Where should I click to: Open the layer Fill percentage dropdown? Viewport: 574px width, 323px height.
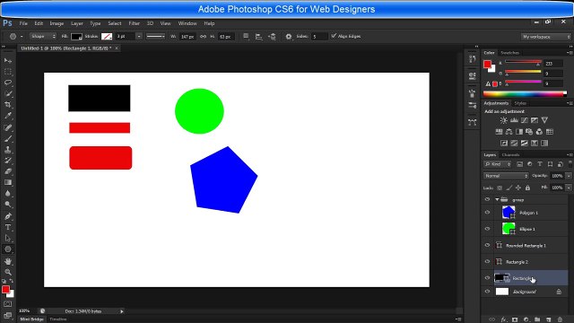(x=569, y=188)
